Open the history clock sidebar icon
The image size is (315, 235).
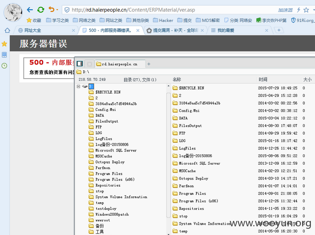pos(5,65)
